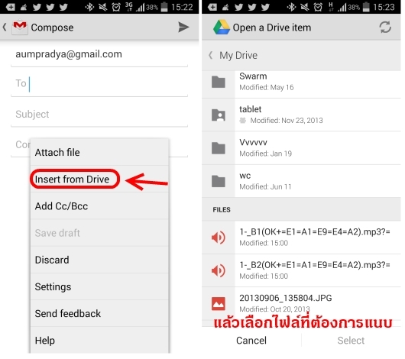This screenshot has width=405, height=359.
Task: Tap the 'Open a Drive item' title
Action: [272, 27]
